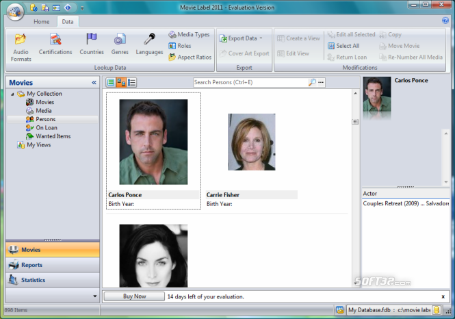The image size is (455, 319).
Task: Click My Database.fdb status entry
Action: point(389,310)
